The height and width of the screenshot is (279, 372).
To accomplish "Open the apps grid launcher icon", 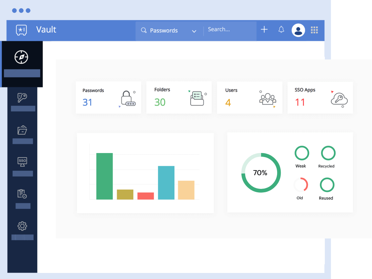I will 314,30.
